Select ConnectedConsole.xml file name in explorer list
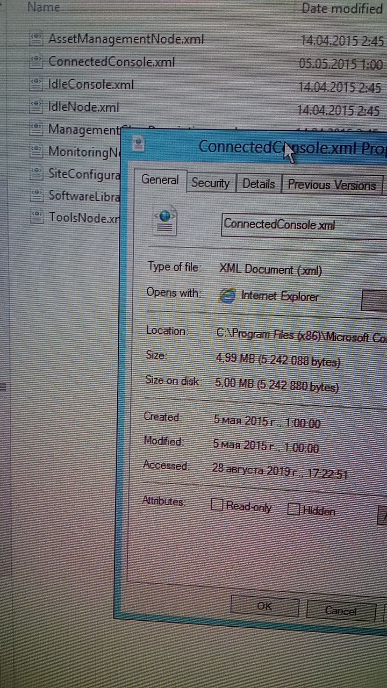Image resolution: width=387 pixels, height=688 pixels. [112, 62]
